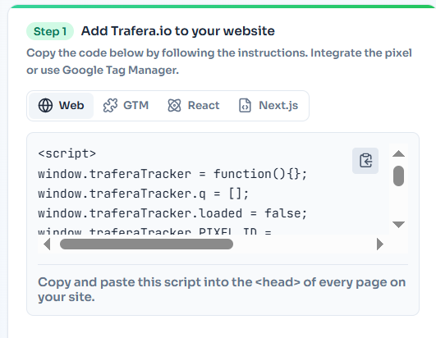
Task: Open the React integration tab
Action: tap(194, 106)
